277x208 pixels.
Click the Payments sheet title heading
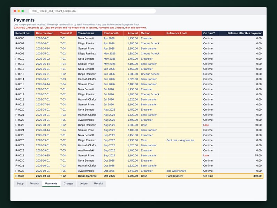[24, 20]
